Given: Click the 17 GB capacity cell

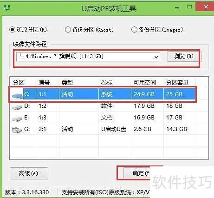Looking at the screenshot, I should click(174, 118).
